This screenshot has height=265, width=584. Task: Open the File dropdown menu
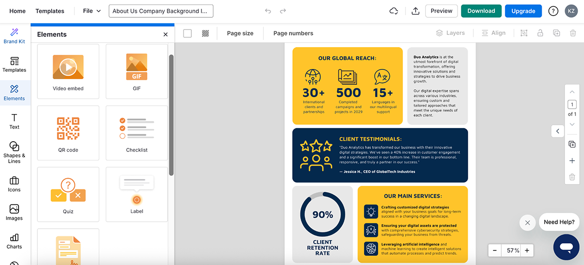pos(91,11)
